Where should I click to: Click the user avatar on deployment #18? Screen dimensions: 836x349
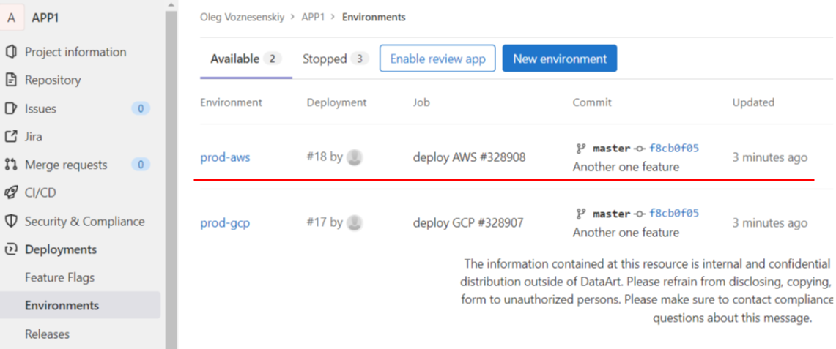tap(355, 157)
